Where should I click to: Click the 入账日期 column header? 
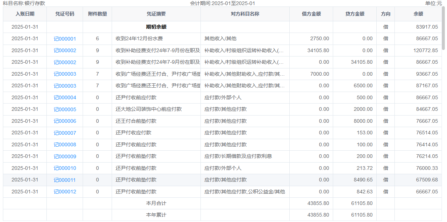pyautogui.click(x=25, y=14)
